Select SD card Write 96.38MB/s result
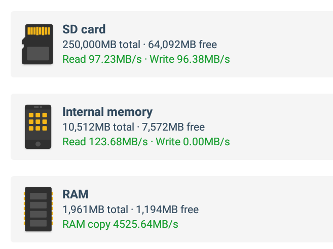This screenshot has height=249, width=333. (190, 59)
